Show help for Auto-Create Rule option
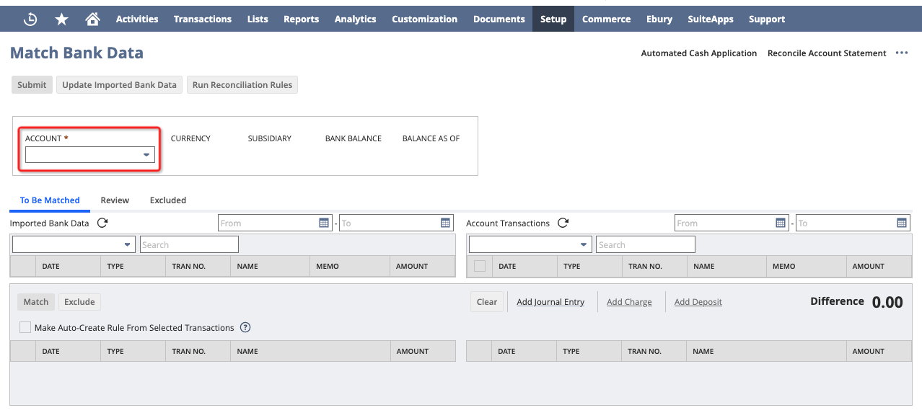Screen dimensions: 922x413 coord(245,328)
